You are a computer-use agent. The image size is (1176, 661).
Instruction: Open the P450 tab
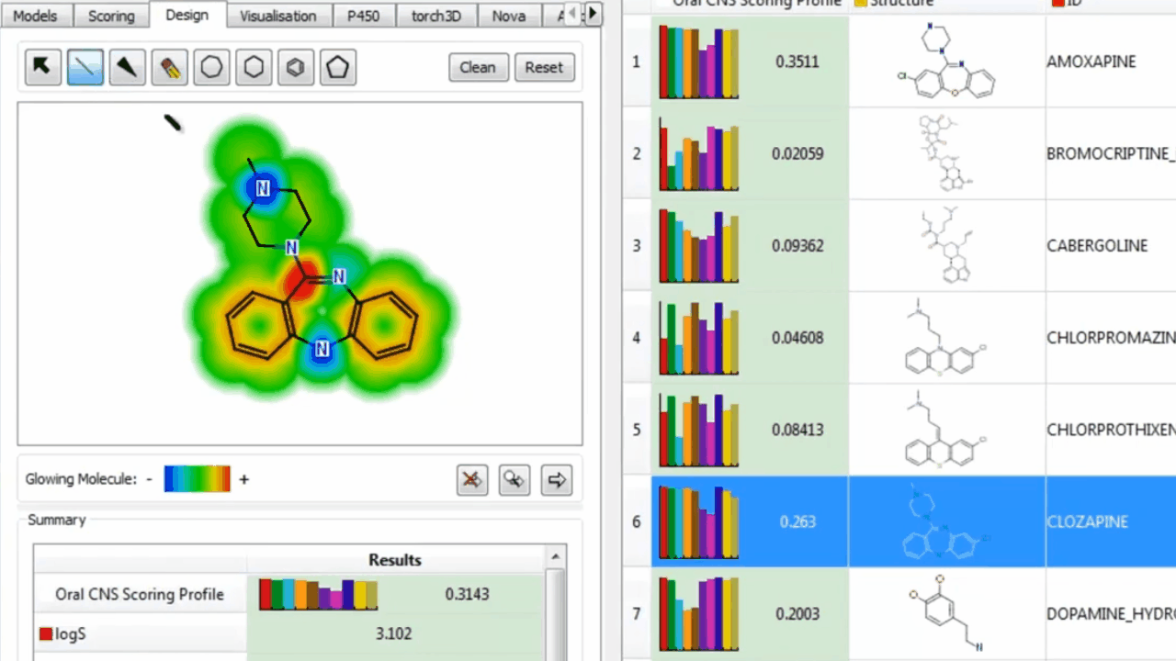click(x=363, y=16)
